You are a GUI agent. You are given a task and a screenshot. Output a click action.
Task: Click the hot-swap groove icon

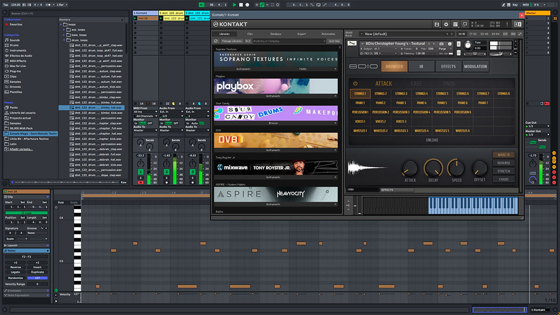42,228
